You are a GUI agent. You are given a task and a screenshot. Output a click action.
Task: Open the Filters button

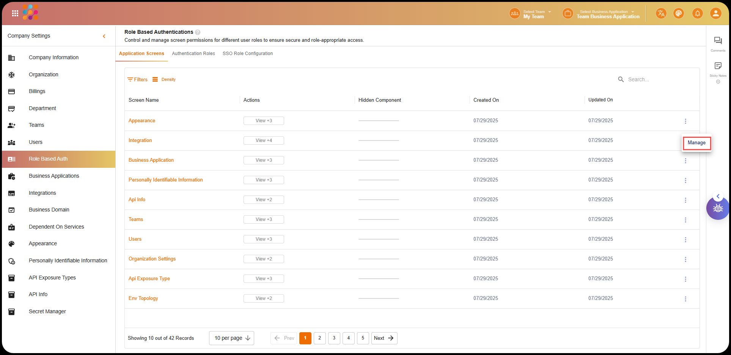pyautogui.click(x=137, y=79)
